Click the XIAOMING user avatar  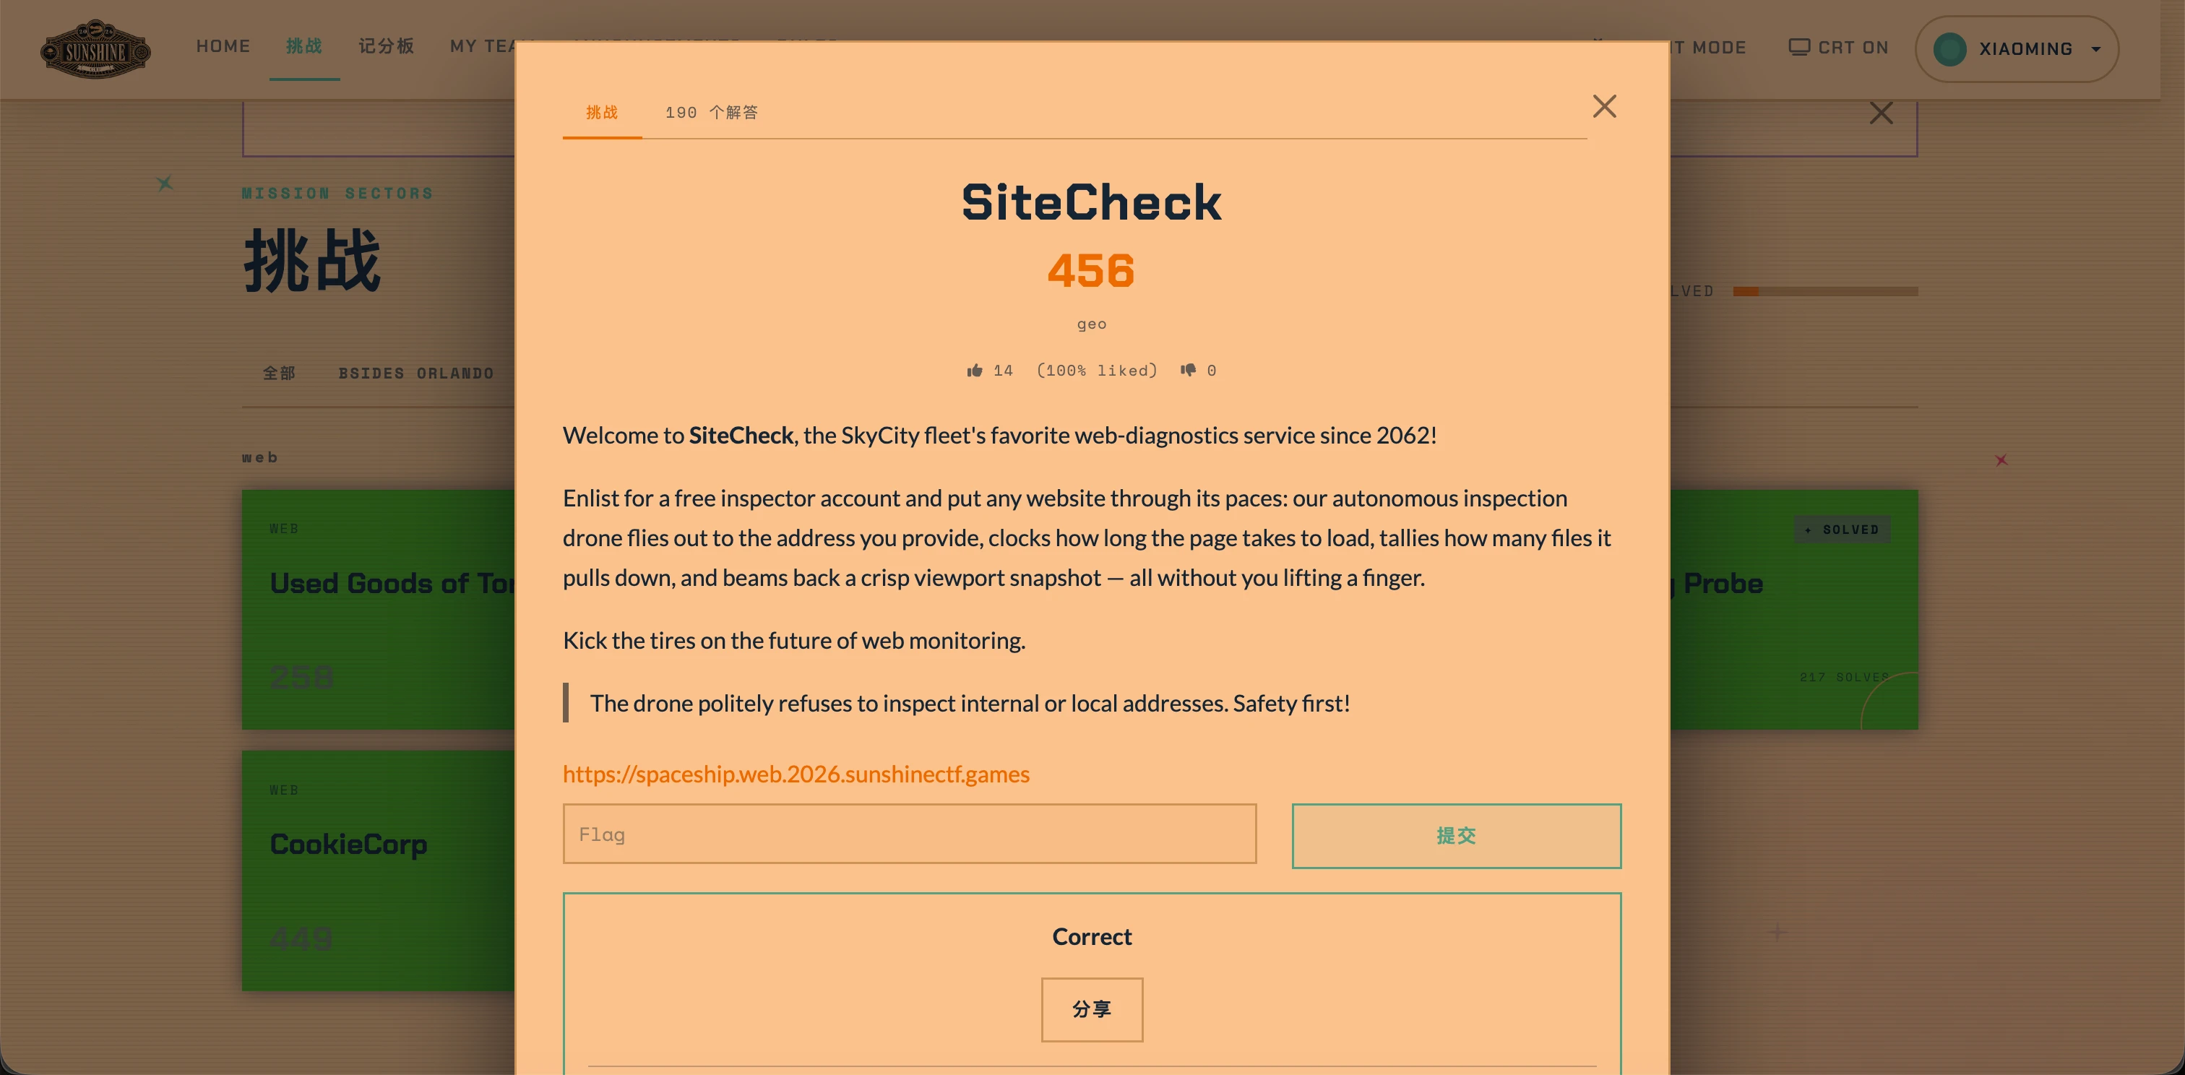(x=1949, y=49)
